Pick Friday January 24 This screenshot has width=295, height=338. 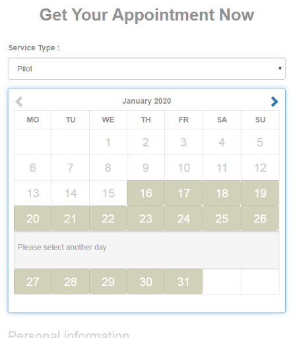click(x=183, y=219)
